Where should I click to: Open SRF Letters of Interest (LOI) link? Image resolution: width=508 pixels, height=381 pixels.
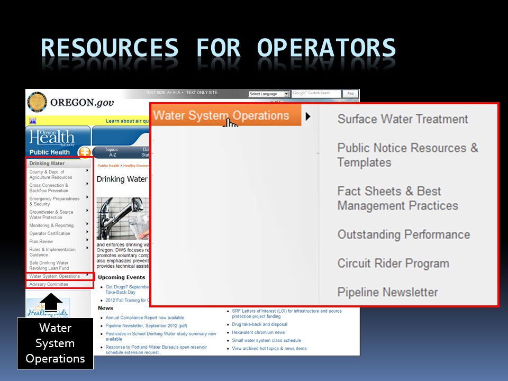(x=287, y=314)
